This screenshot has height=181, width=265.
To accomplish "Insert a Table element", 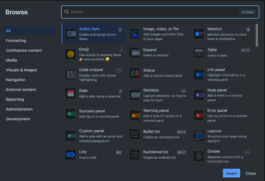I will (x=198, y=53).
